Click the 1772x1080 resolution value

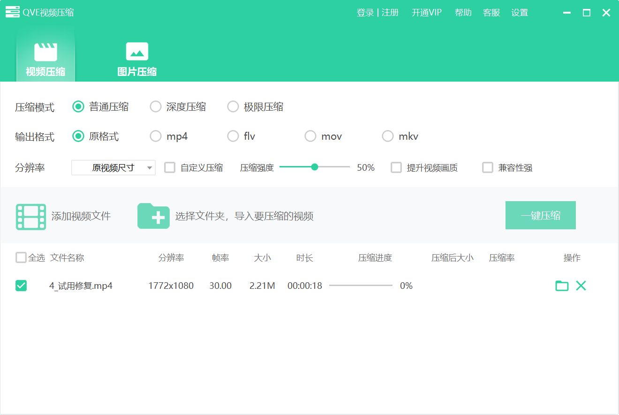click(x=171, y=286)
